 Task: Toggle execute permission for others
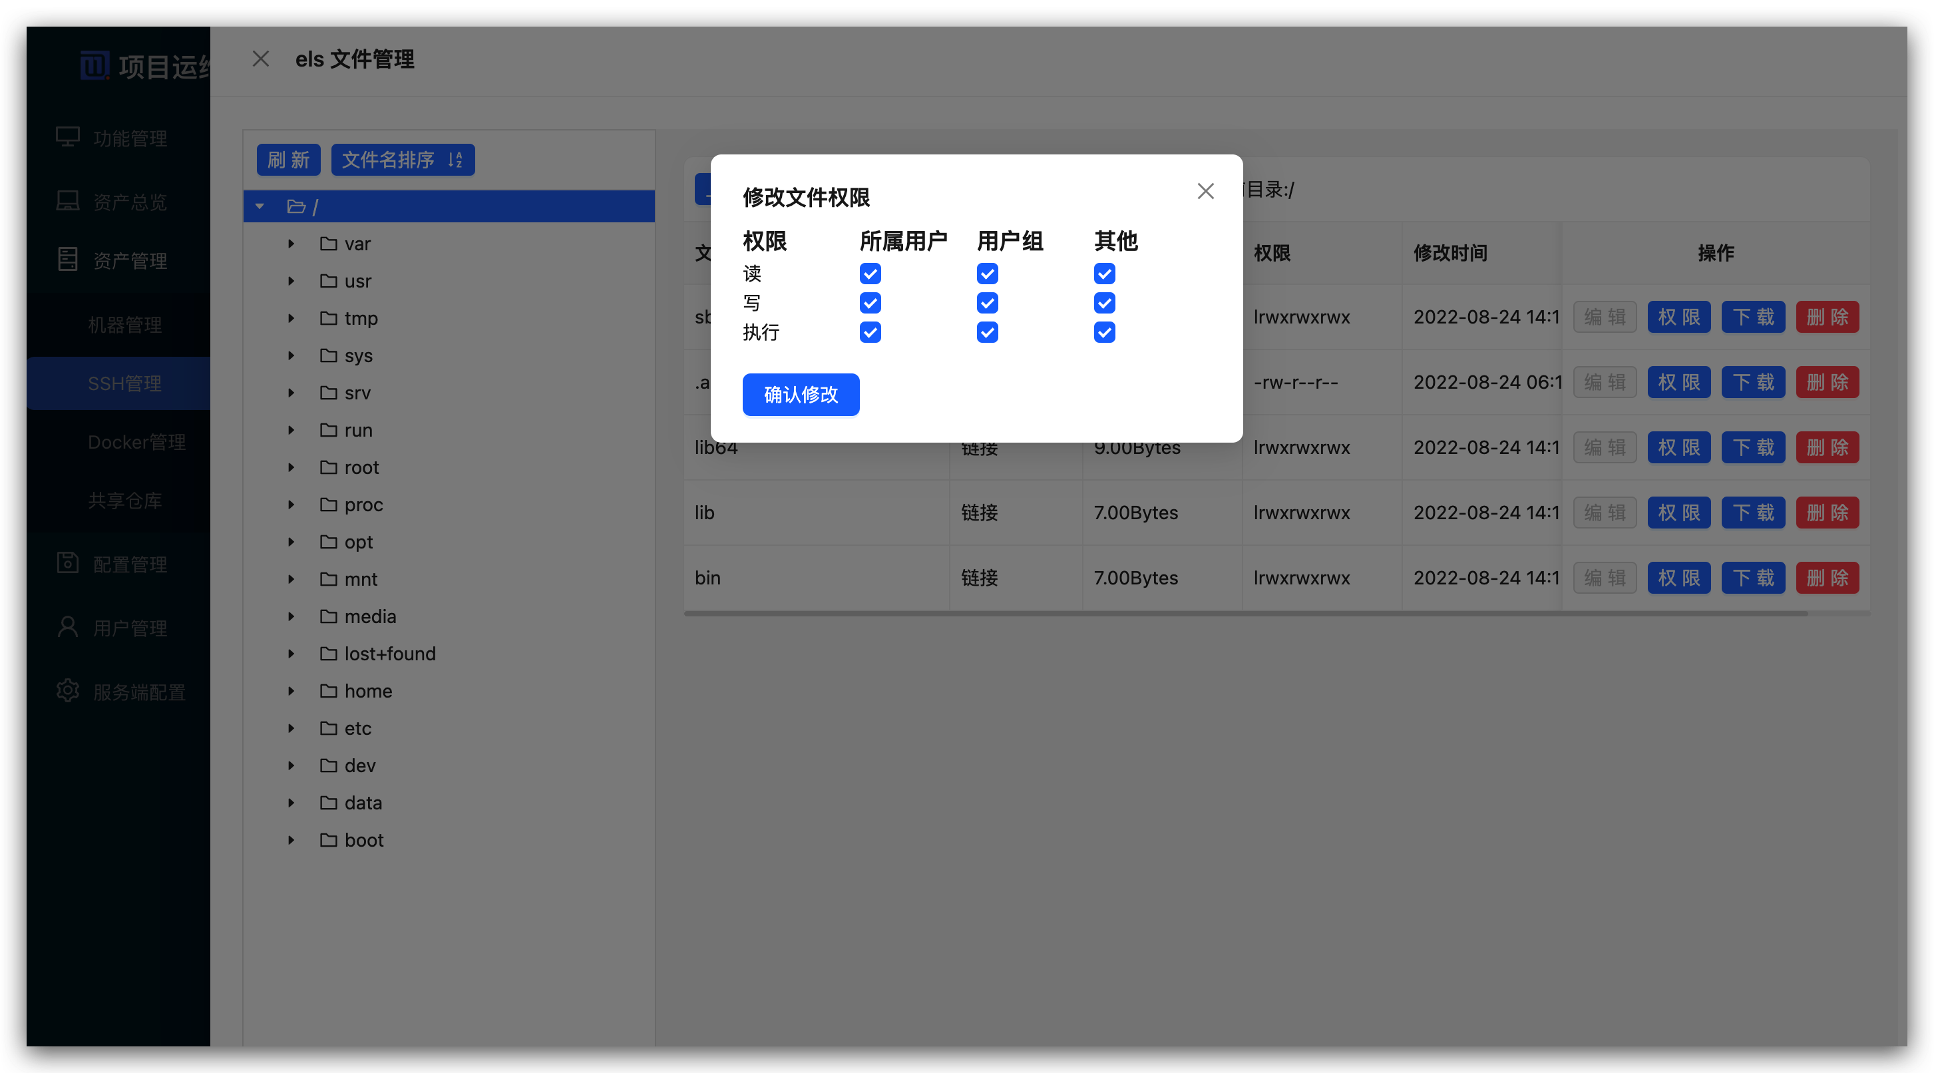(x=1104, y=333)
